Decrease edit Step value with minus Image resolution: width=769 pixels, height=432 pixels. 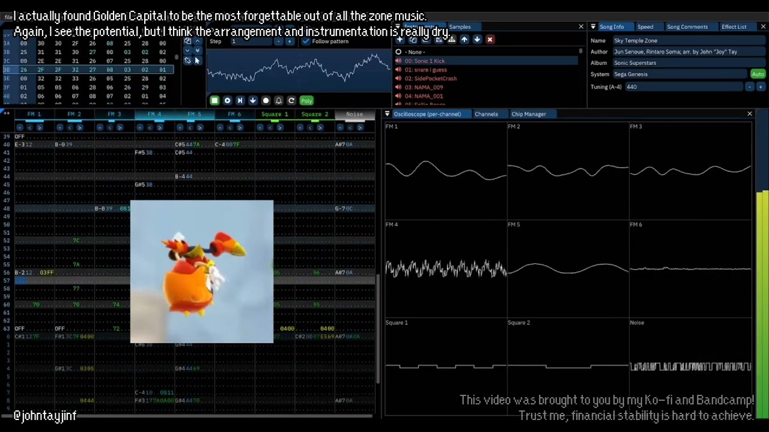[x=279, y=41]
